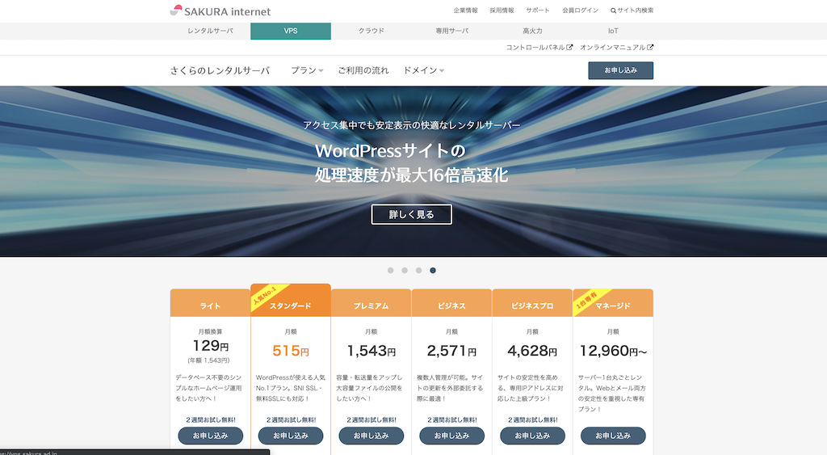Click the スタンダード plan header
Screen dimensions: 827x455
[x=291, y=301]
